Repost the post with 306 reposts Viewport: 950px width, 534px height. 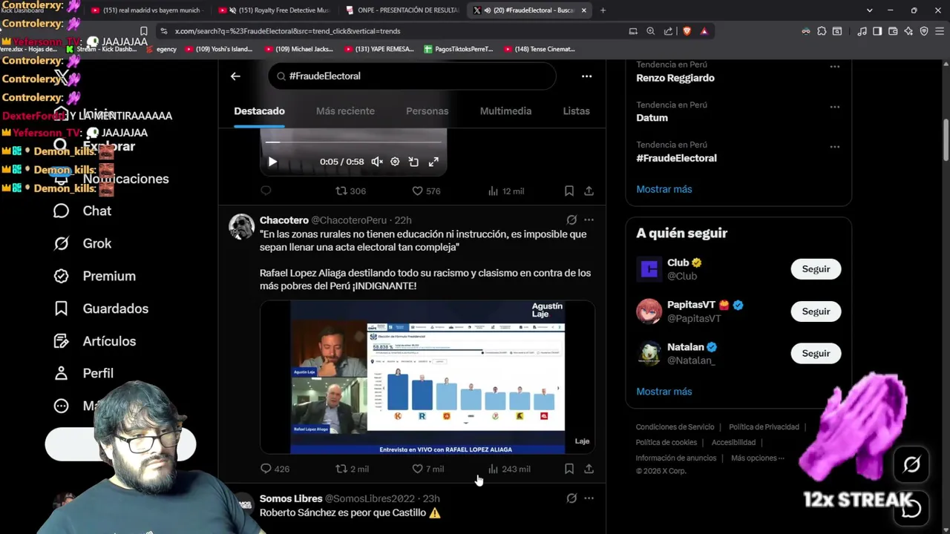350,191
